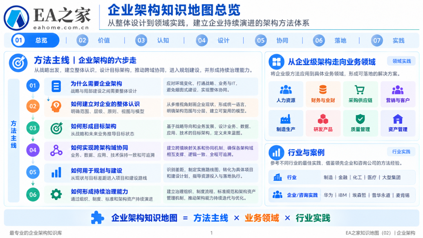Switch to the 06 落地 tab
423x238 pixels.
(330, 40)
